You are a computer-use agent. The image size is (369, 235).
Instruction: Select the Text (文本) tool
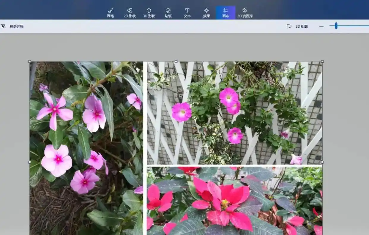(187, 13)
